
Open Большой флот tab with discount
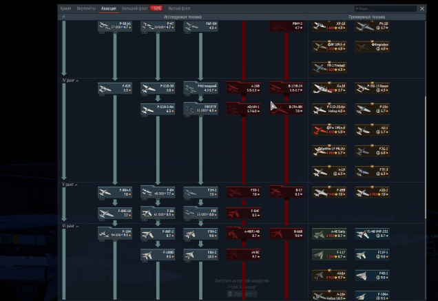pyautogui.click(x=136, y=9)
